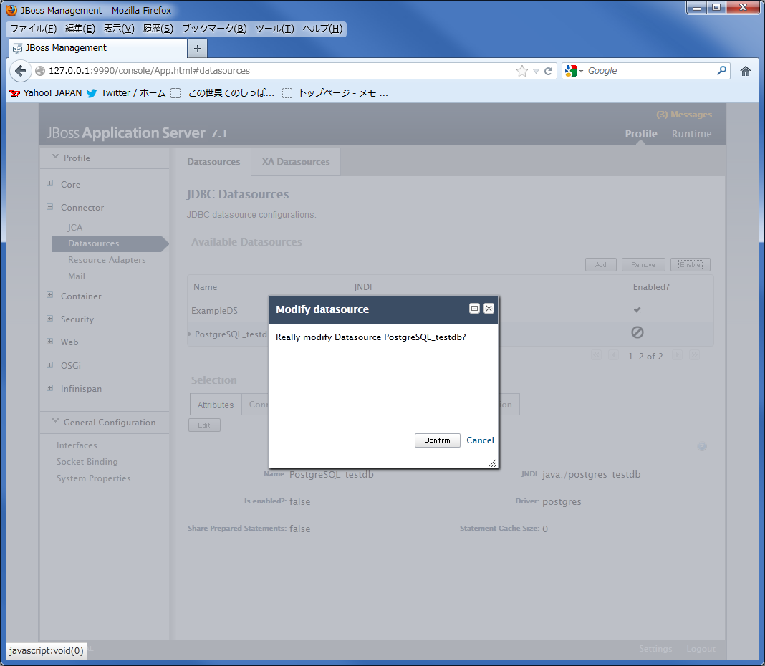
Task: Collapse the Connector tree node
Action: 49,207
